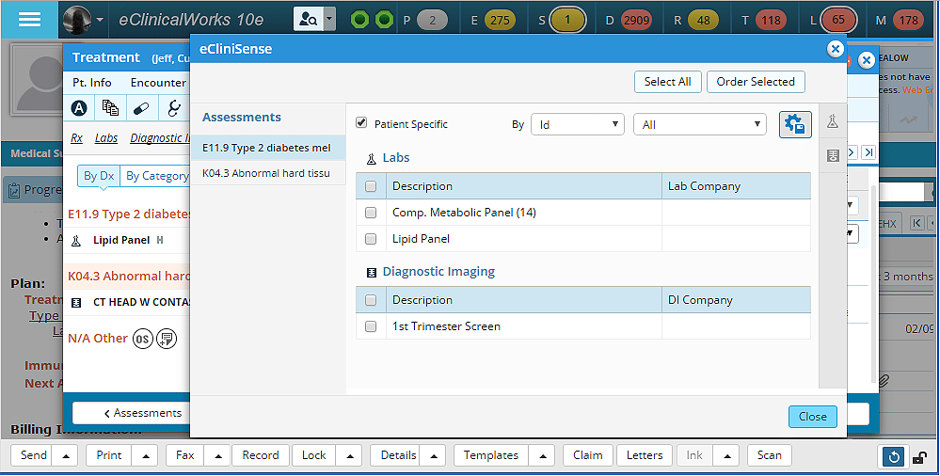Uncheck the Patient Specific checkbox
940x476 pixels.
(x=361, y=122)
